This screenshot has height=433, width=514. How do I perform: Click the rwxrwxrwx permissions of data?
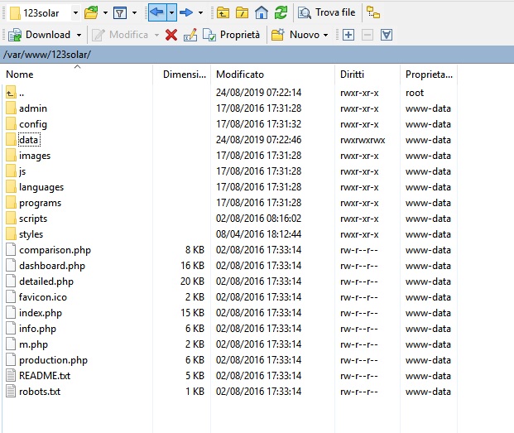pos(363,140)
